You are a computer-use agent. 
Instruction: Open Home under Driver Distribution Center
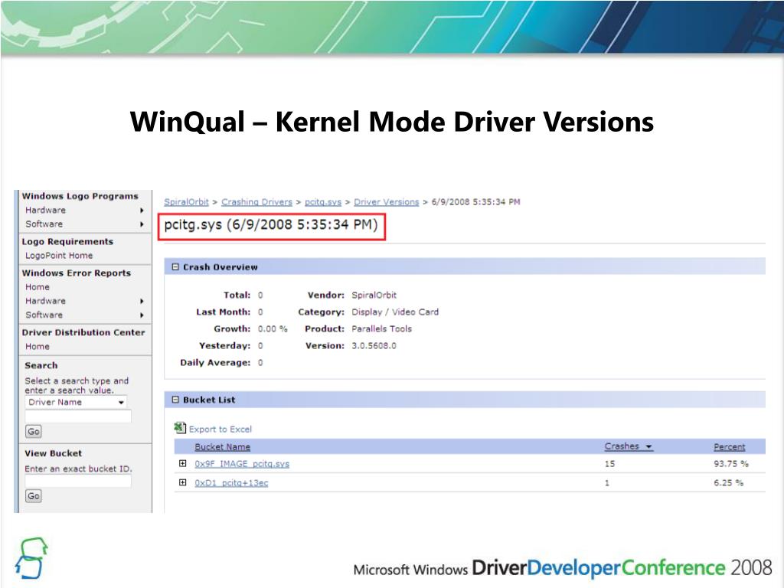[38, 347]
